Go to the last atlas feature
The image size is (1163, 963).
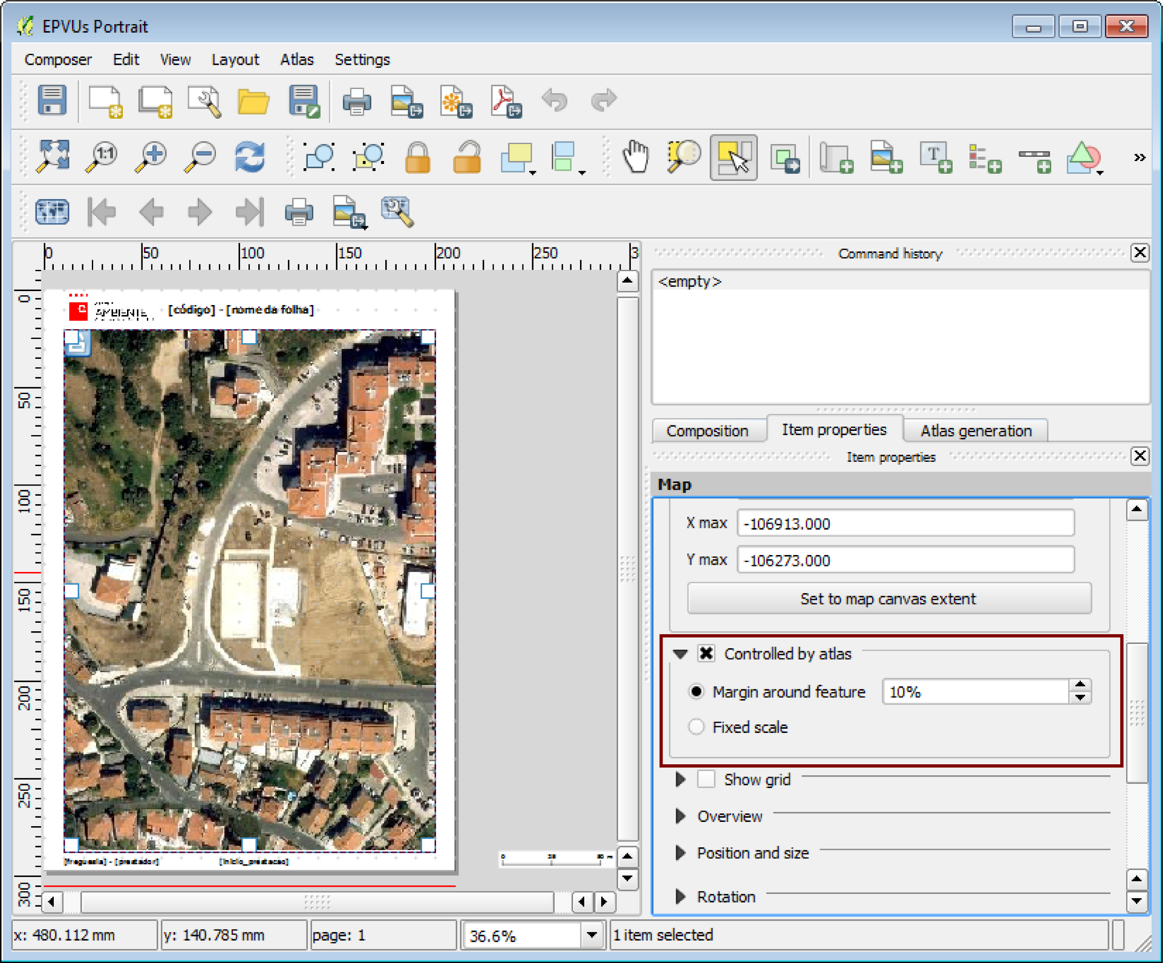tap(250, 212)
